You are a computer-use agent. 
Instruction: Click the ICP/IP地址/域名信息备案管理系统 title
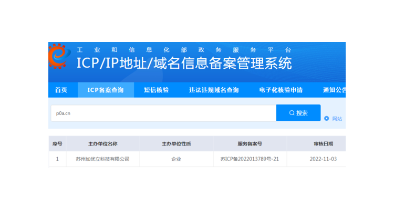click(184, 63)
